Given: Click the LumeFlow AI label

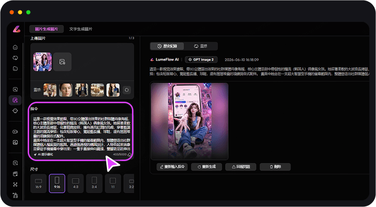Looking at the screenshot, I should click(x=167, y=59).
